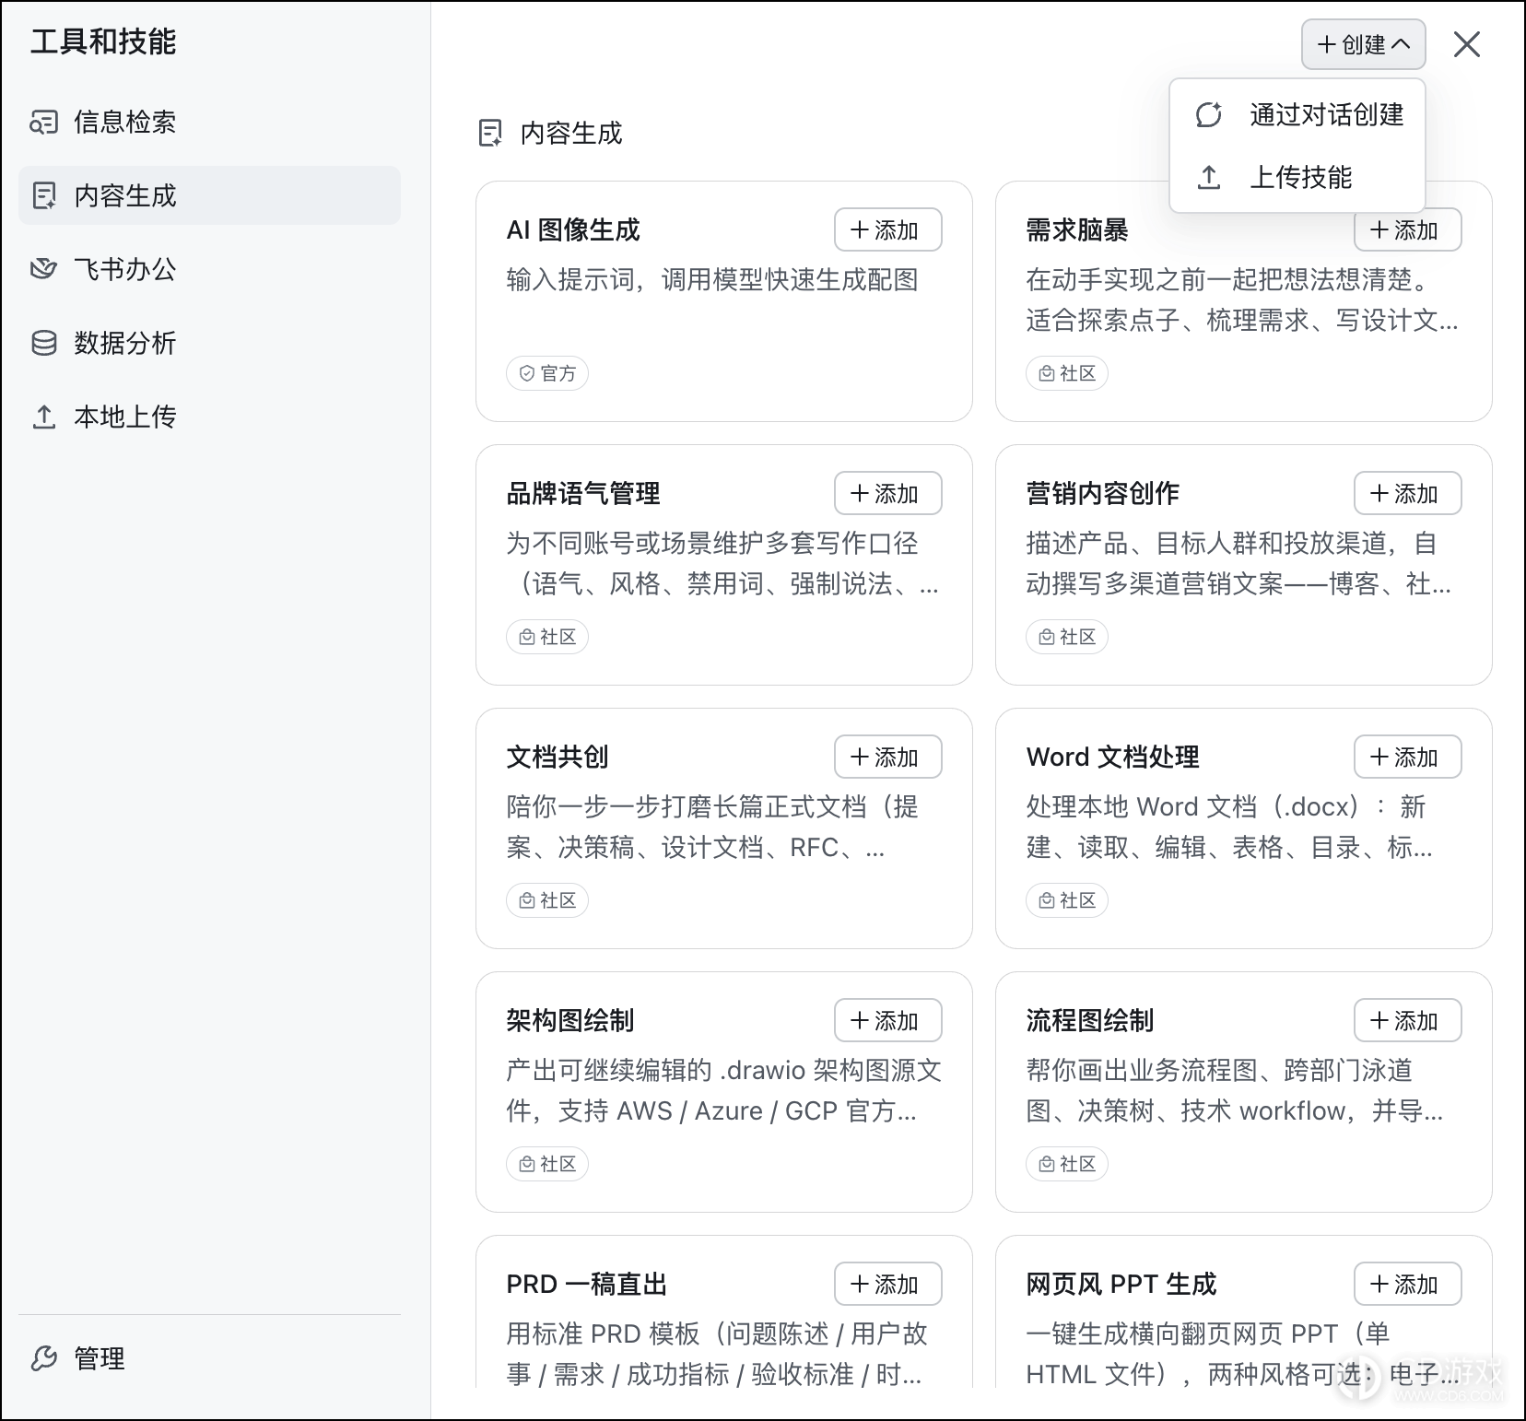The image size is (1526, 1421).
Task: Open the Word 文档处理 card description
Action: pos(1230,827)
